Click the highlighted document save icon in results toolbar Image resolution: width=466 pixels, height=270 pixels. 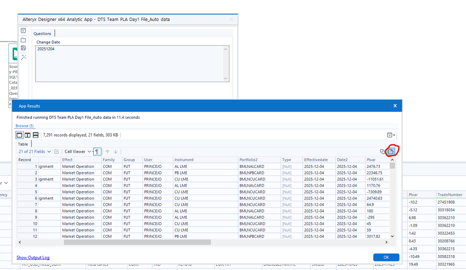391,152
